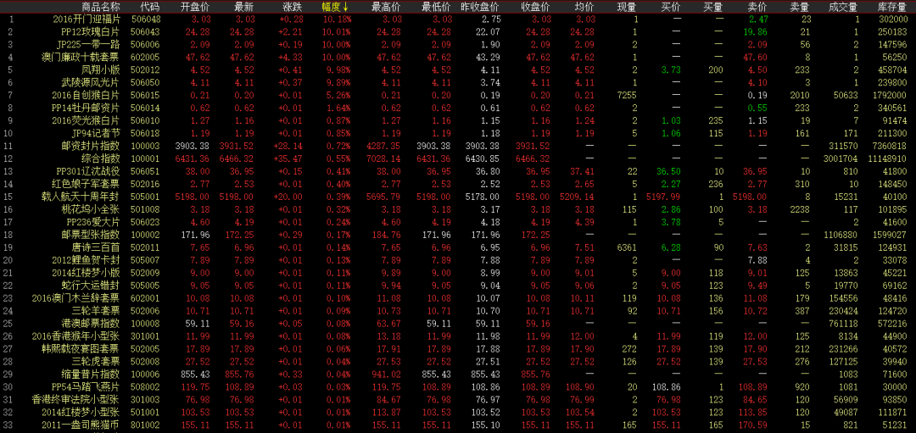Select the 三轮羊套票 name cell
This screenshot has height=433, width=916.
(97, 309)
